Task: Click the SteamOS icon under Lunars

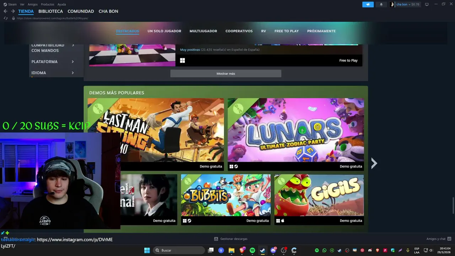Action: [236, 166]
